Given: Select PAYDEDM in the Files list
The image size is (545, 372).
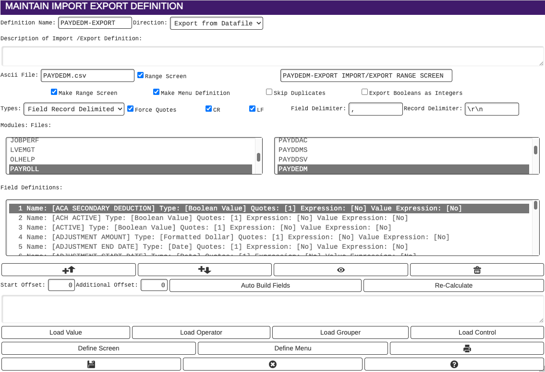Looking at the screenshot, I should point(403,169).
